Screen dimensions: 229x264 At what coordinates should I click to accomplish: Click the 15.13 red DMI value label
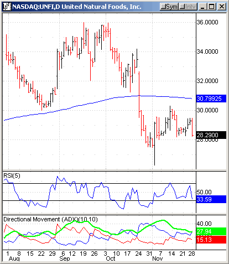point(211,240)
